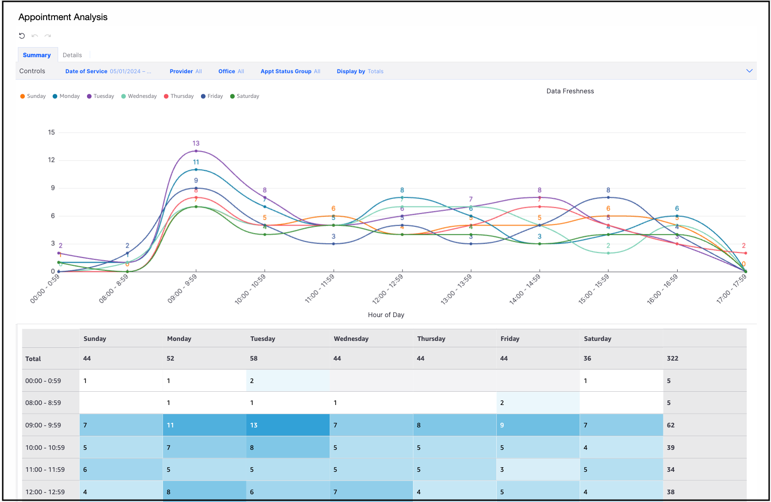This screenshot has width=771, height=502.
Task: Change the Display by Totals setting
Action: click(x=360, y=71)
